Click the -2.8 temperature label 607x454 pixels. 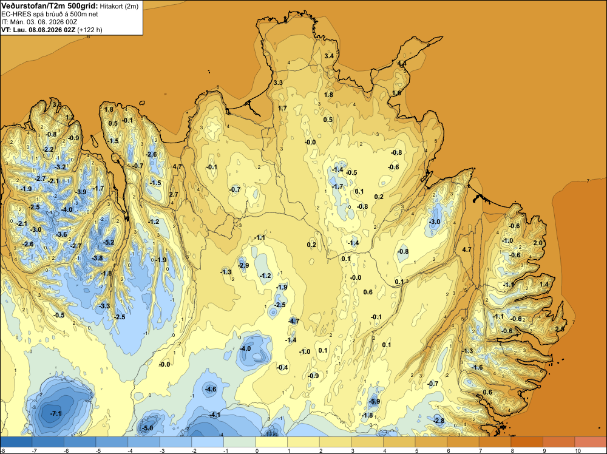439,421
